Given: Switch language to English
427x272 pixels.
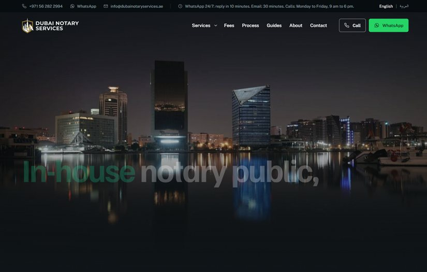Looking at the screenshot, I should [386, 6].
